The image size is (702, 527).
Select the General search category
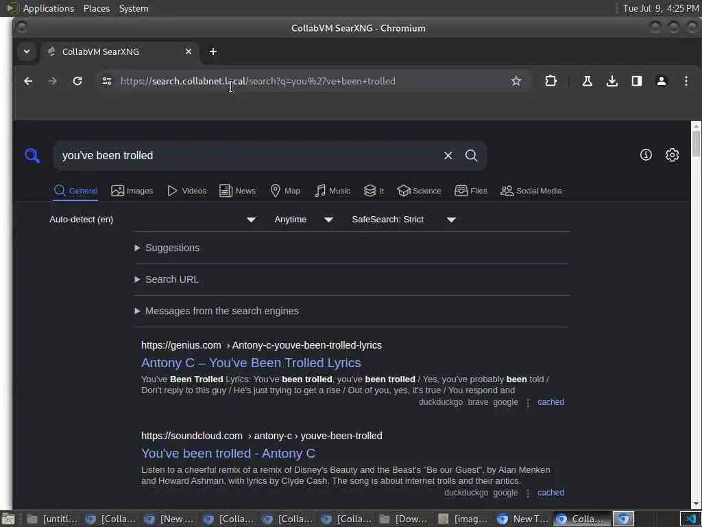(75, 191)
